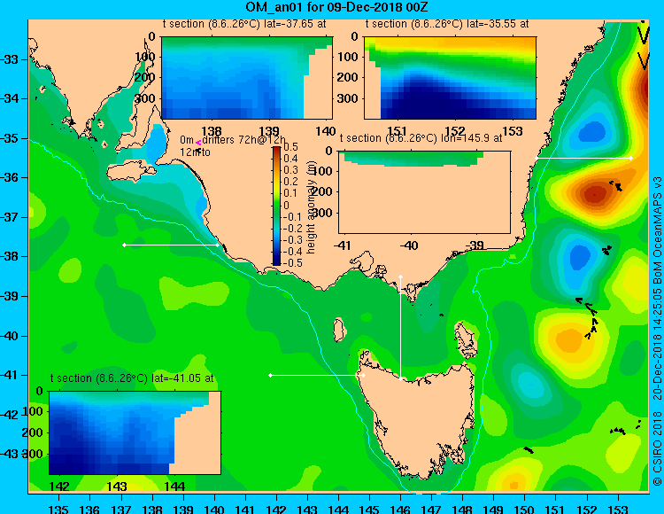Click the 'height anomaly (m)' vertical label

pos(312,207)
